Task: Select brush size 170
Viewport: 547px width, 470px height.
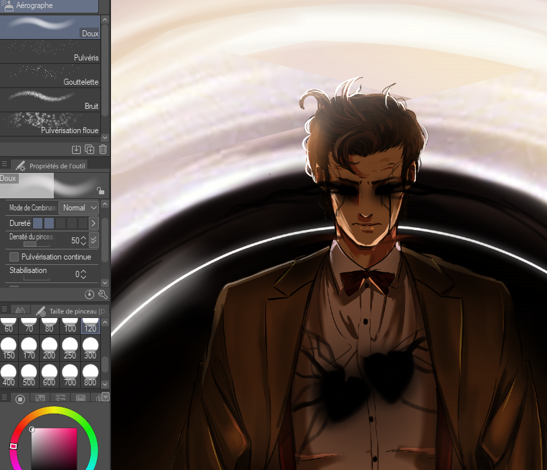Action: click(x=29, y=349)
